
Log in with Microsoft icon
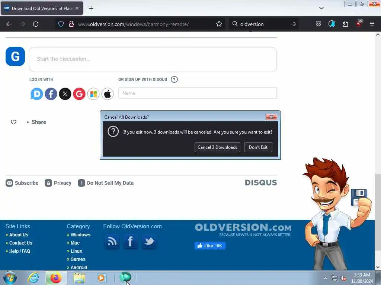pyautogui.click(x=93, y=94)
